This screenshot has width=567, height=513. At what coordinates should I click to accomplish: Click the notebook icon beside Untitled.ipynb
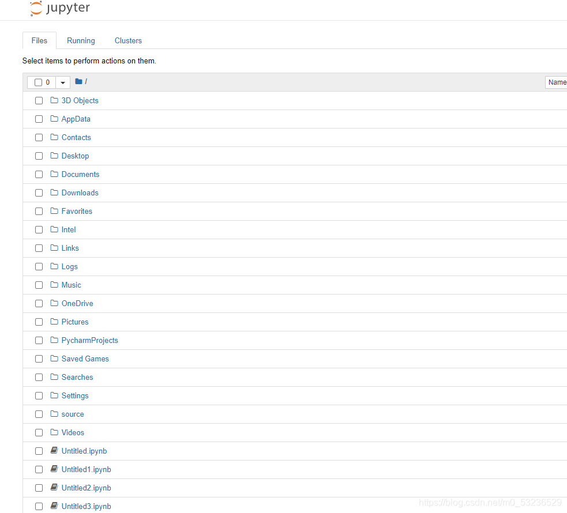click(54, 450)
